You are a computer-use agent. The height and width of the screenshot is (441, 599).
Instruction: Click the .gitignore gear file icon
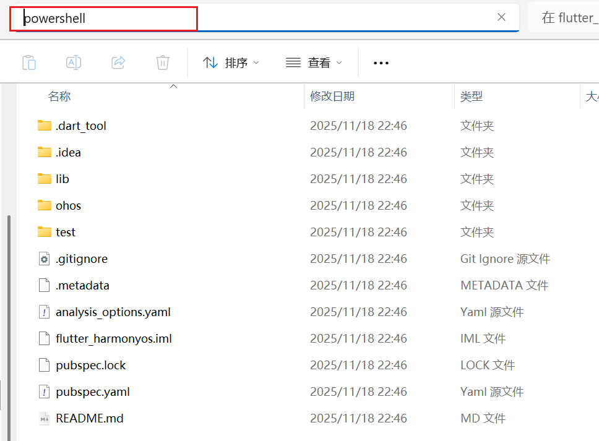45,259
